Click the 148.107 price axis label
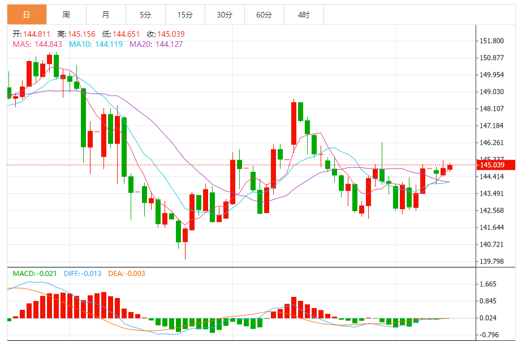Viewport: 522px width, 341px height. coord(491,109)
